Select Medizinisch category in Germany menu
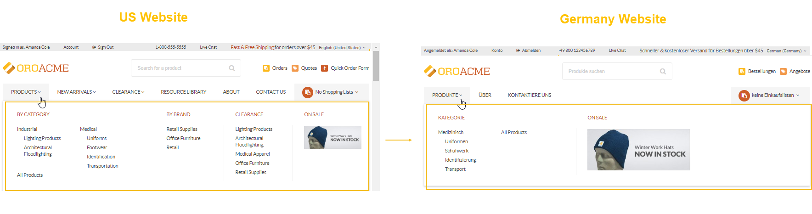Image resolution: width=812 pixels, height=214 pixels. coord(451,132)
